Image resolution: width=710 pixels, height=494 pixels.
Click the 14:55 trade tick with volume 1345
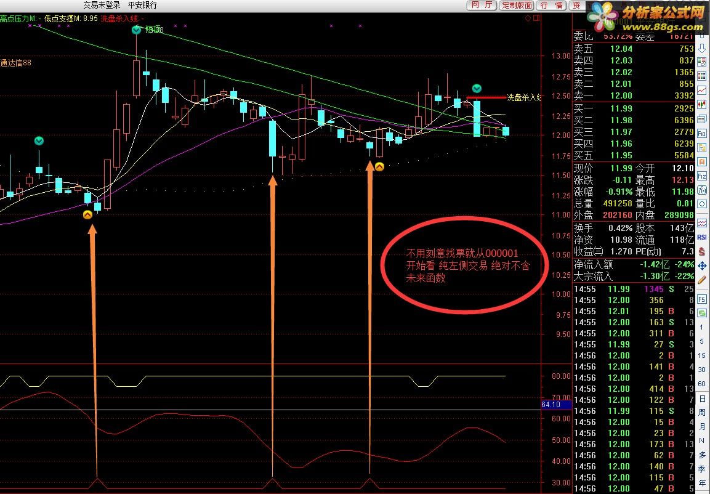click(x=634, y=289)
